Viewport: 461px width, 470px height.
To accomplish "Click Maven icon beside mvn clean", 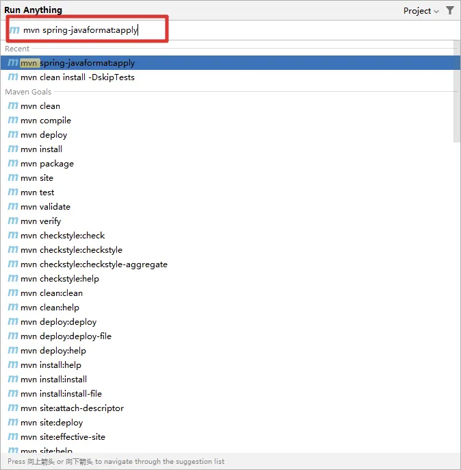I will (x=13, y=106).
